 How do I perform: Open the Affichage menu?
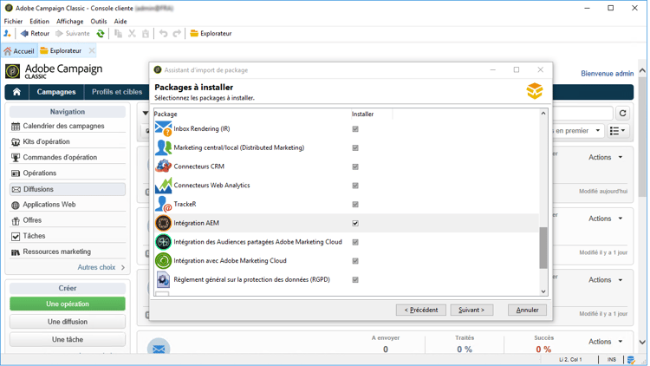pos(69,21)
